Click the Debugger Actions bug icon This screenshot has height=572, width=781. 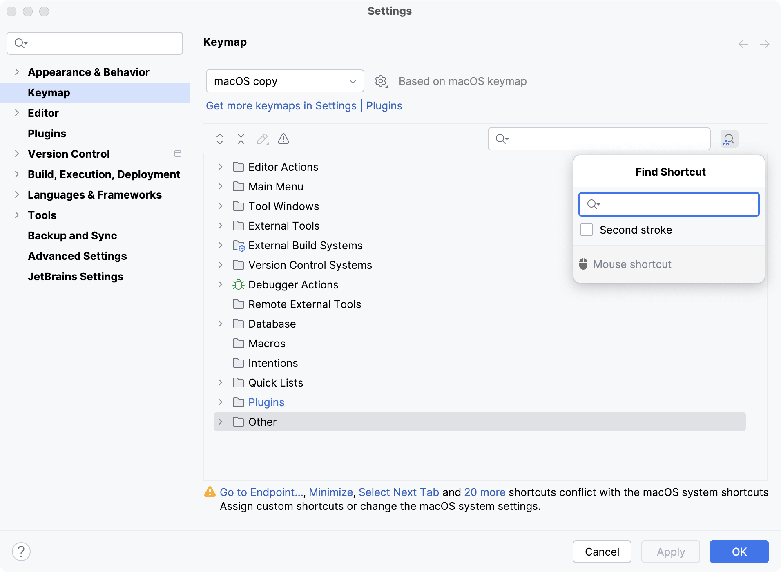[239, 284]
